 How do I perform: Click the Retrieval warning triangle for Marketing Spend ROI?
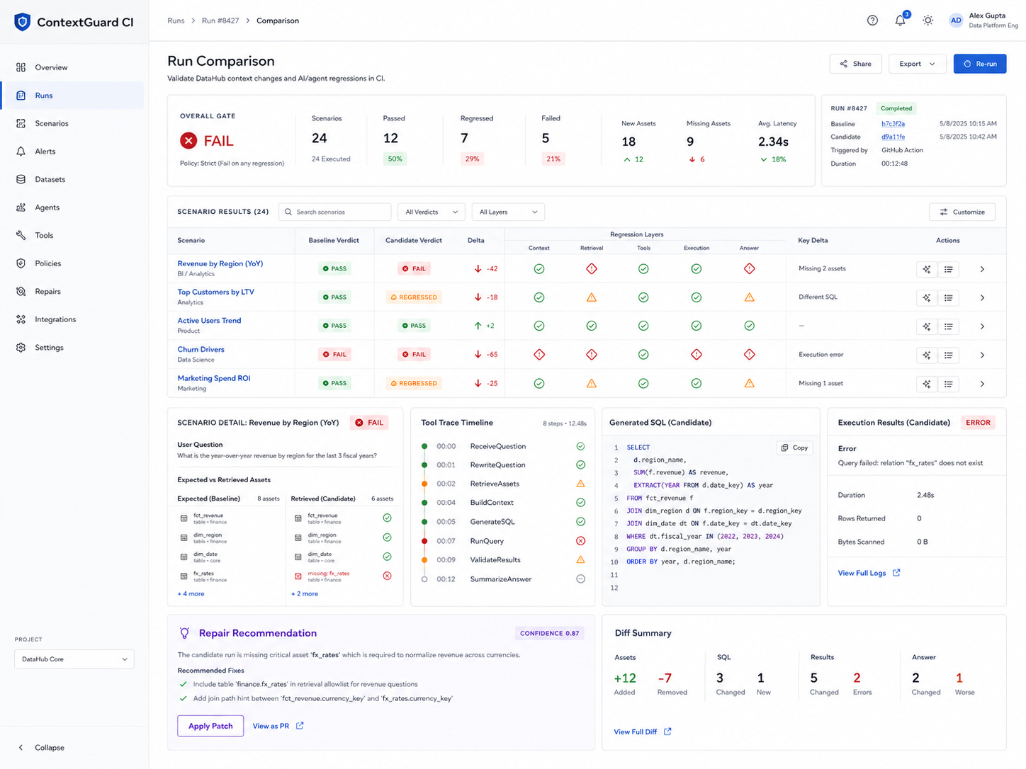(x=591, y=383)
